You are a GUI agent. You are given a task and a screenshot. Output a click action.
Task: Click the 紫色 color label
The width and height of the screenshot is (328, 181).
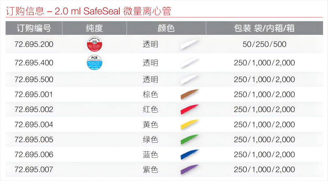(x=150, y=170)
